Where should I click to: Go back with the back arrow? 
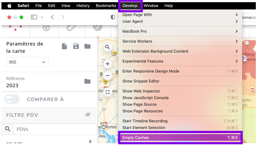point(52,17)
